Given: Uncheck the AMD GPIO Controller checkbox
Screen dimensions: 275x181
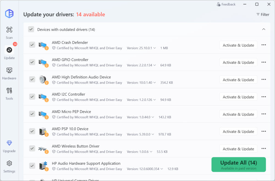Looking at the screenshot, I should (32, 62).
